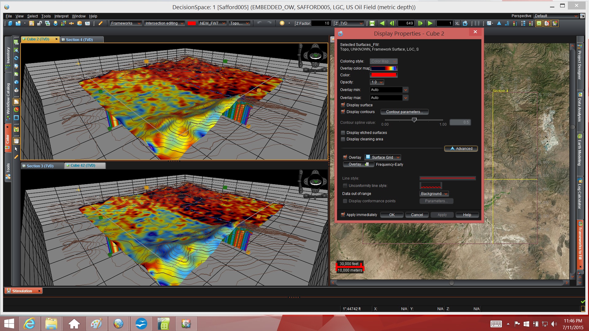589x331 pixels.
Task: Select the blue rectangle tool in left toolbar
Action: coord(16,118)
